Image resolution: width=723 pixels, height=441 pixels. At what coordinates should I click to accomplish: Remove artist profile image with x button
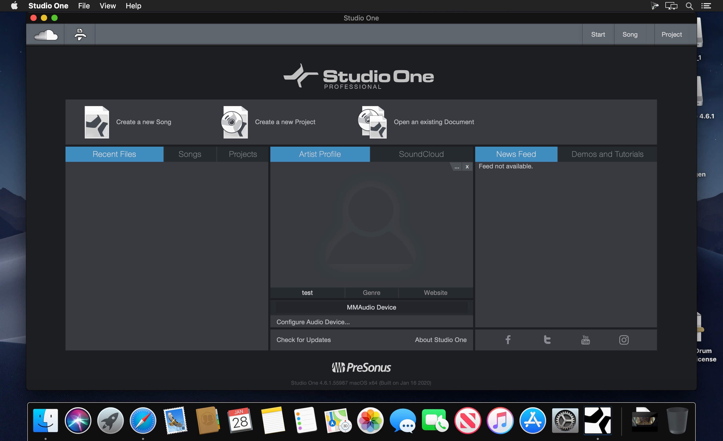(467, 167)
